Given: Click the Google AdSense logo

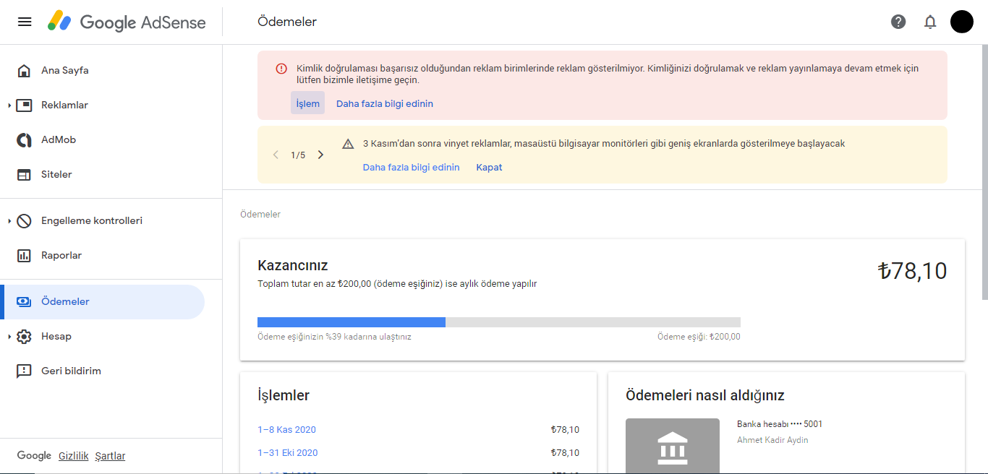Looking at the screenshot, I should coord(127,22).
